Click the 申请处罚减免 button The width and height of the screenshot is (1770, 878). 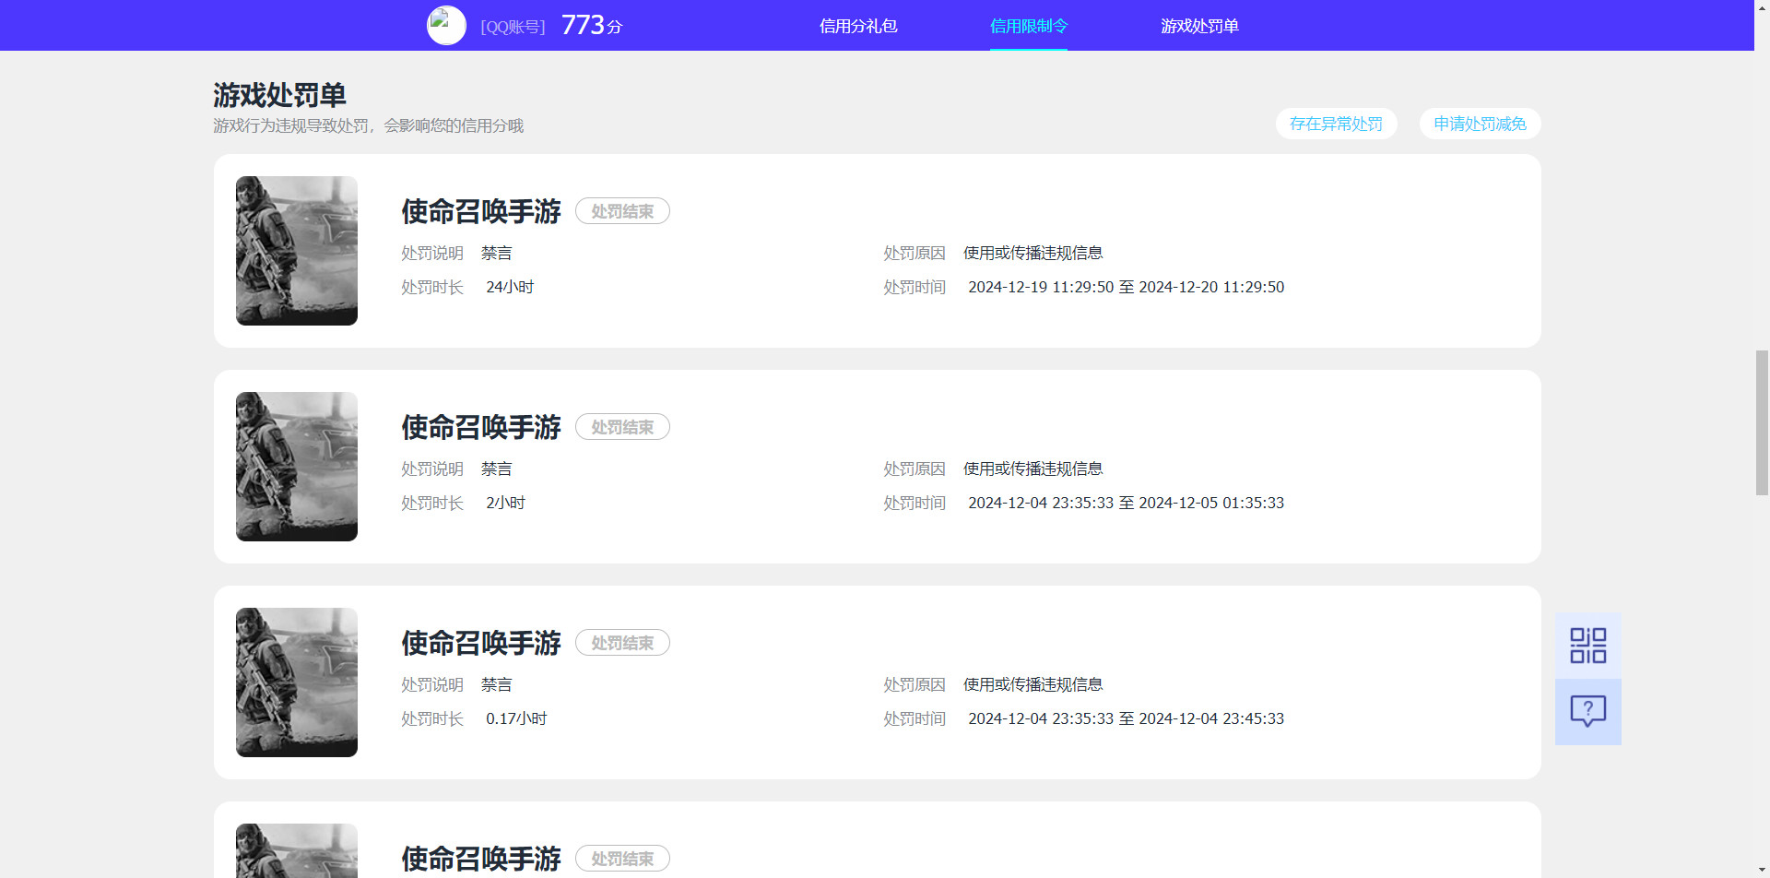(x=1480, y=124)
